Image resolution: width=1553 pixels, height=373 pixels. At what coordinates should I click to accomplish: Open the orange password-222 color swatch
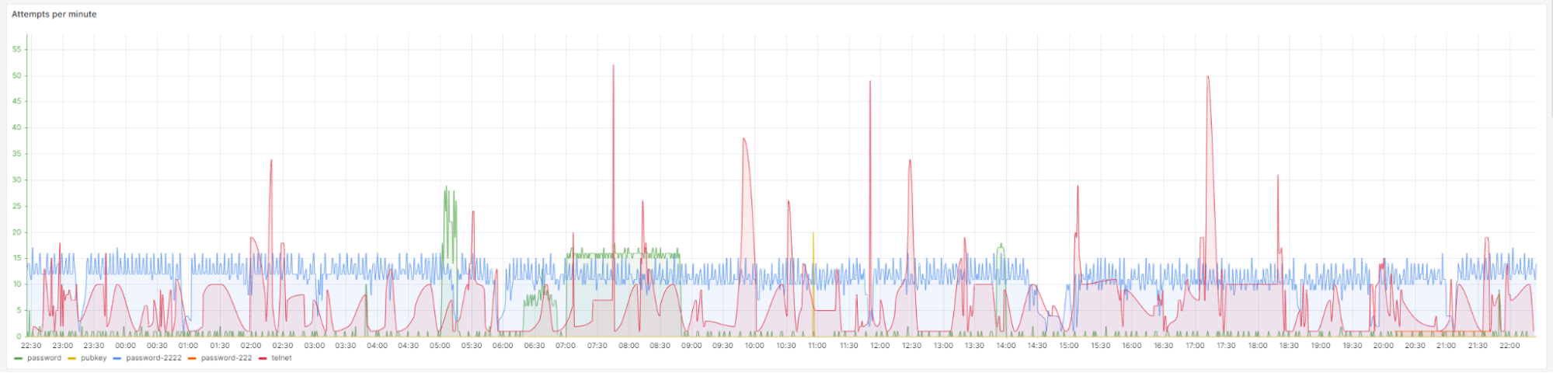(192, 358)
